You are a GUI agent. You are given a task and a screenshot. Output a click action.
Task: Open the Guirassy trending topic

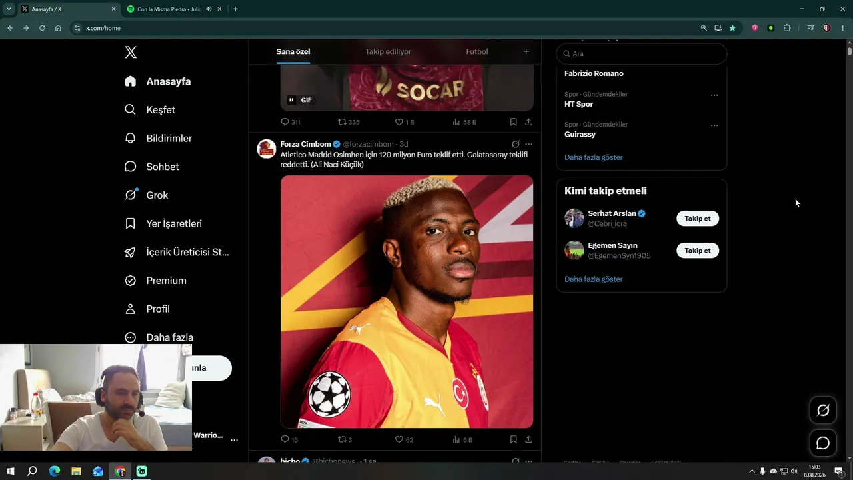point(580,134)
